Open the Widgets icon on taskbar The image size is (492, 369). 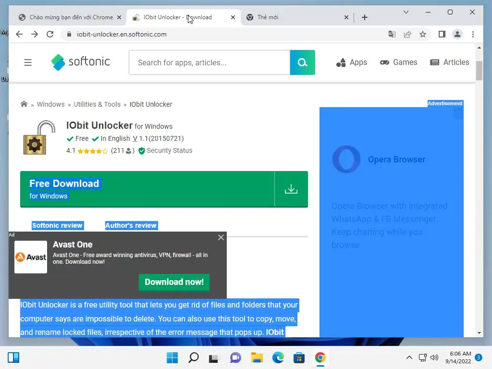13,357
